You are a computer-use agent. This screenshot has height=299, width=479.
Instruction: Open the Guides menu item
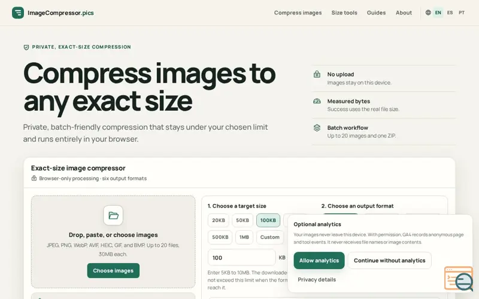point(377,13)
